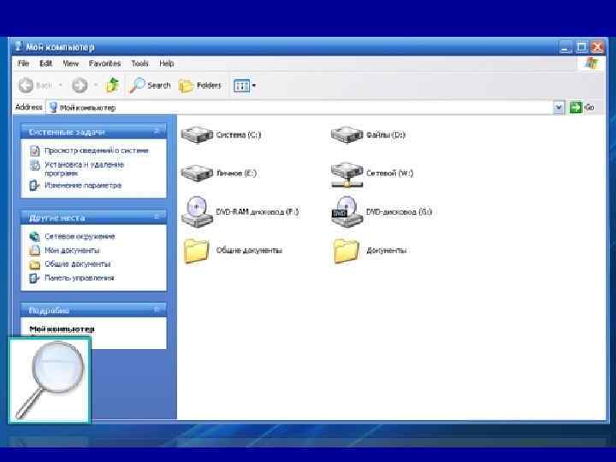This screenshot has width=616, height=462.
Task: Open the Forward history dropdown arrow
Action: [96, 86]
